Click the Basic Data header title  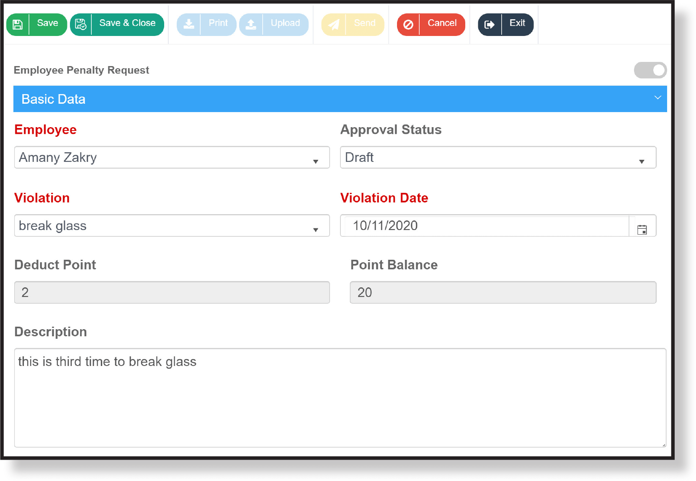point(54,99)
